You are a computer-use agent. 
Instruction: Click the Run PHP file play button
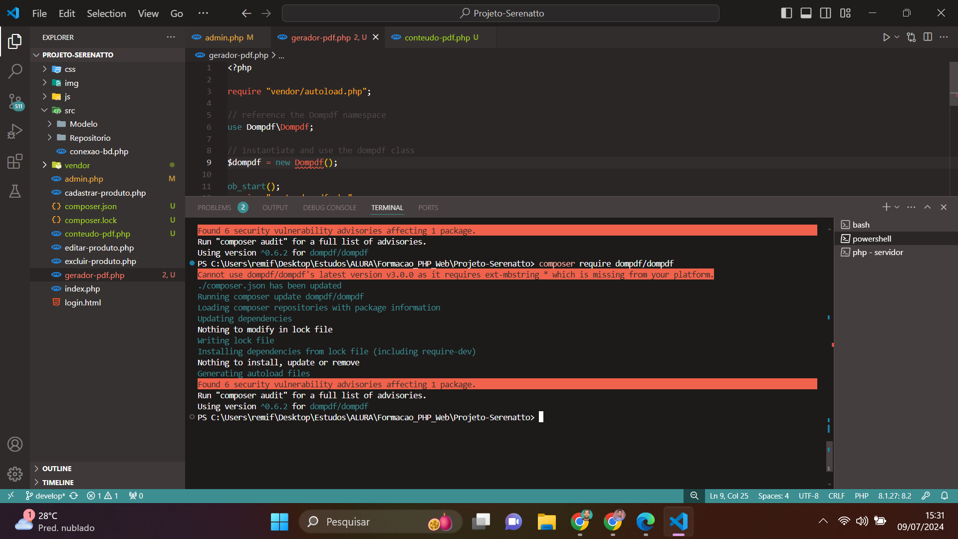[886, 37]
